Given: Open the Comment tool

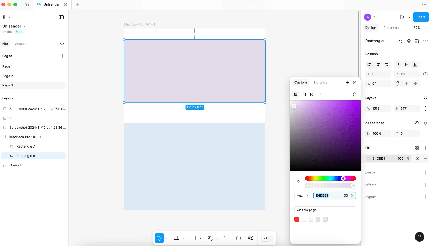Looking at the screenshot, I should (238, 238).
